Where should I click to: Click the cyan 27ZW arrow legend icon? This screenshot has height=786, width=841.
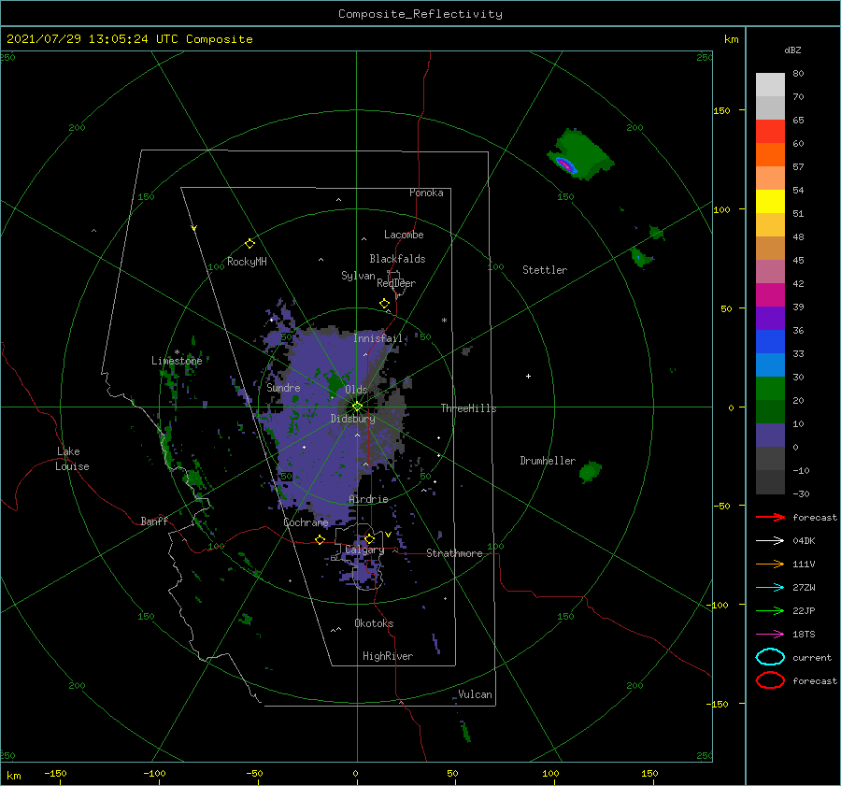click(770, 588)
